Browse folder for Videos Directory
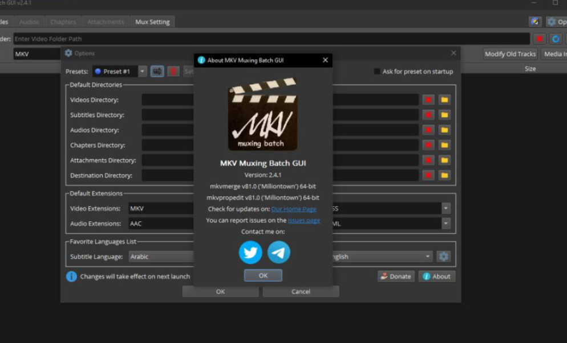Image resolution: width=567 pixels, height=343 pixels. [444, 100]
